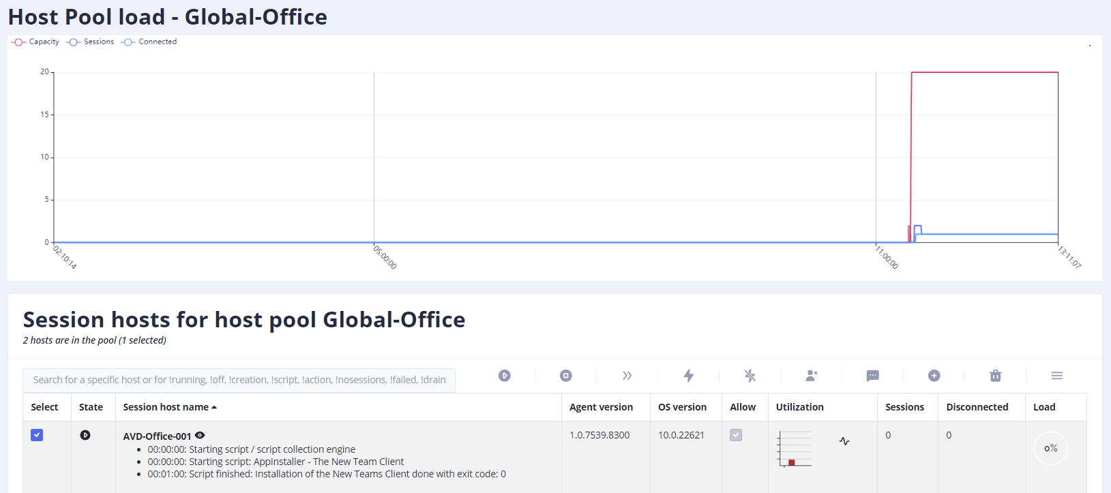This screenshot has width=1111, height=493.
Task: Click the start hosts play icon
Action: pos(505,376)
